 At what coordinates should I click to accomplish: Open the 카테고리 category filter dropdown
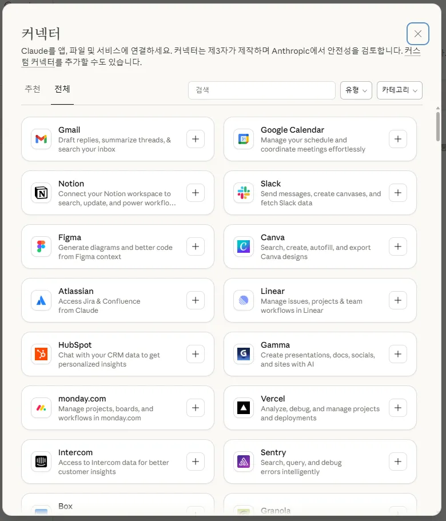[x=400, y=90]
